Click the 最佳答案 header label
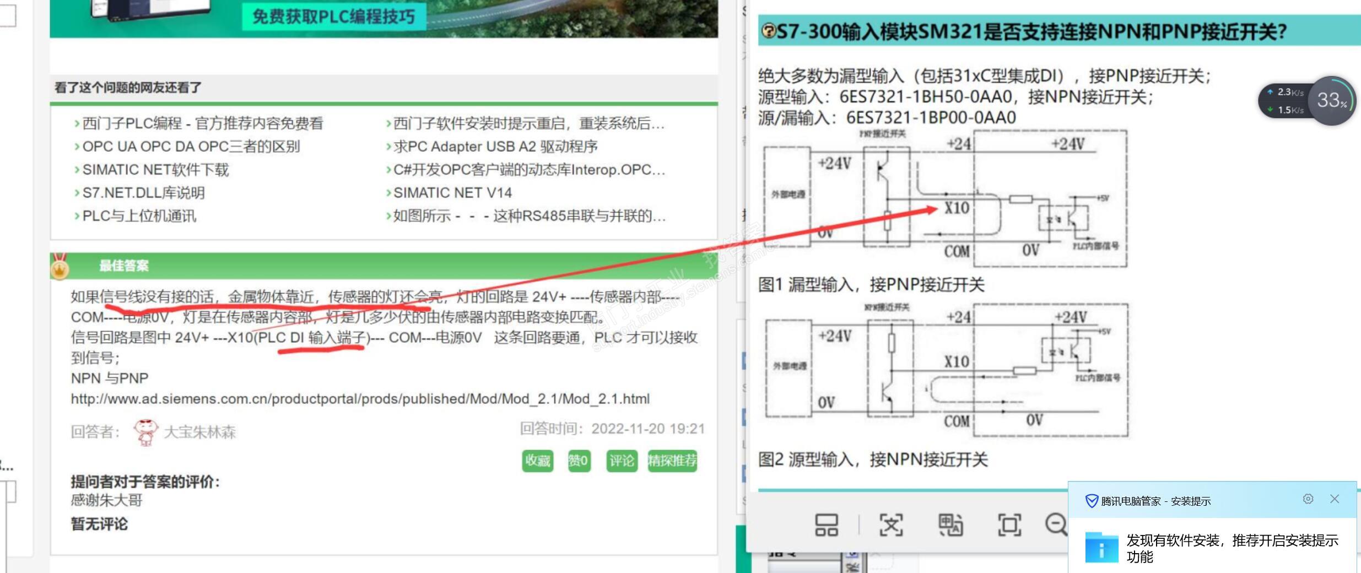 pyautogui.click(x=124, y=266)
